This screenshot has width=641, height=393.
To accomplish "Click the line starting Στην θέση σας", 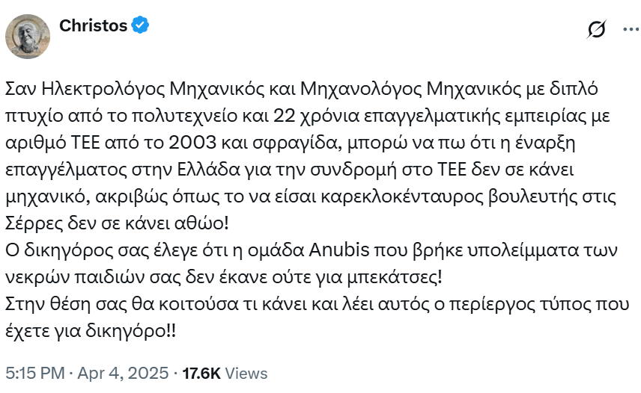I will click(317, 304).
